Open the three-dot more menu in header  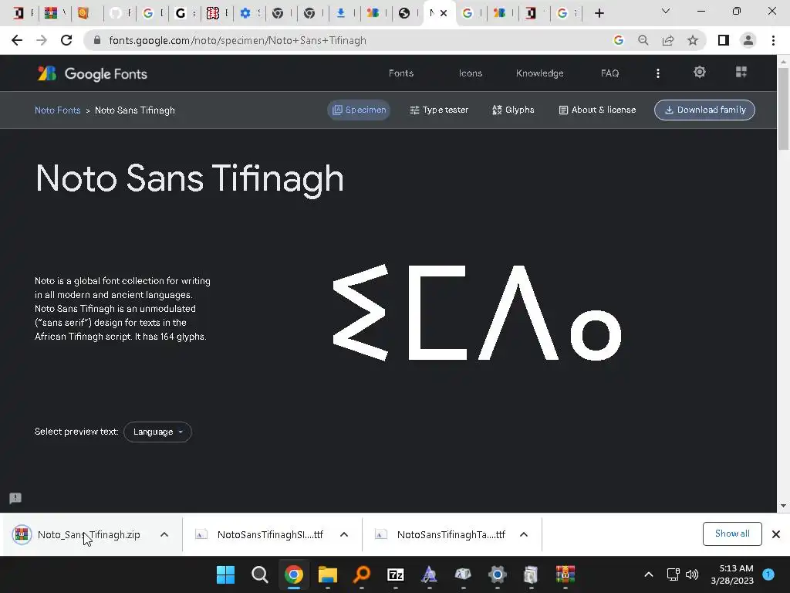tap(657, 73)
